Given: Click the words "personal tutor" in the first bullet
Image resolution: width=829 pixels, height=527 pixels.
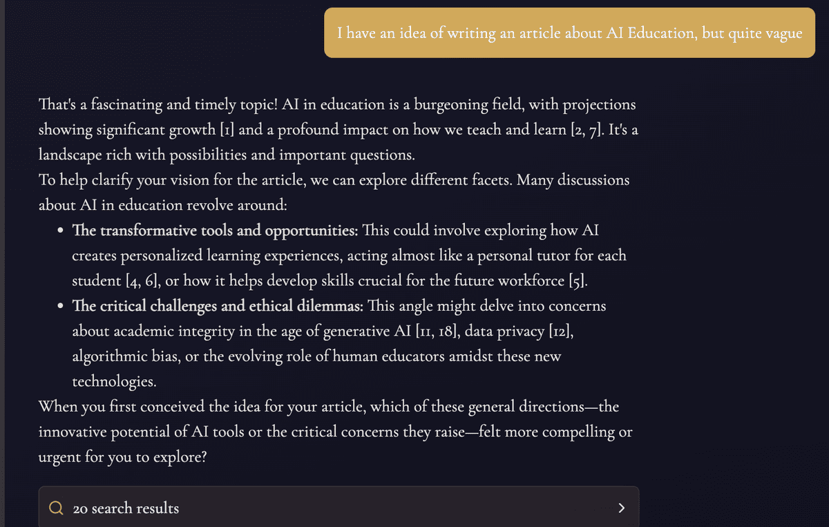Looking at the screenshot, I should click(513, 256).
